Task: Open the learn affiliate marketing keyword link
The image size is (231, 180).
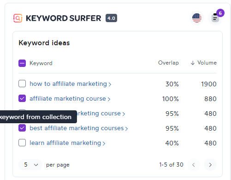Action: point(65,143)
